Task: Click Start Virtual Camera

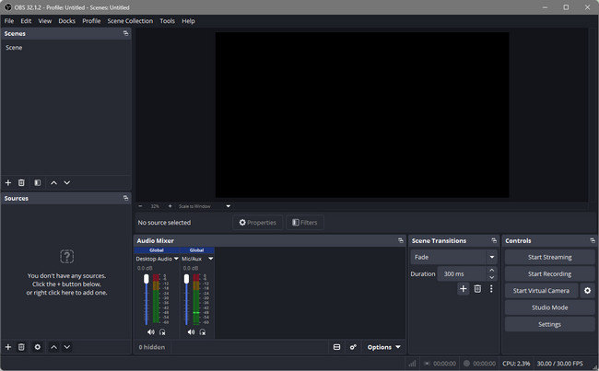Action: click(x=541, y=291)
